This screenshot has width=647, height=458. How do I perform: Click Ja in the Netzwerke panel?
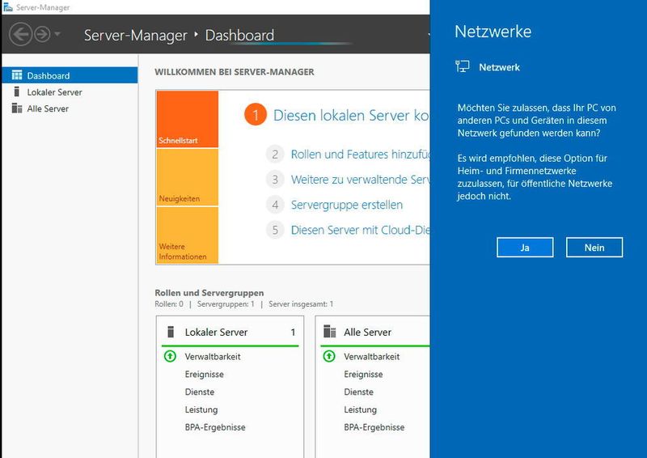click(525, 248)
